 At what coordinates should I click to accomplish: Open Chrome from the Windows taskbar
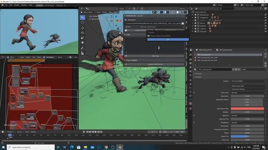coord(106,147)
